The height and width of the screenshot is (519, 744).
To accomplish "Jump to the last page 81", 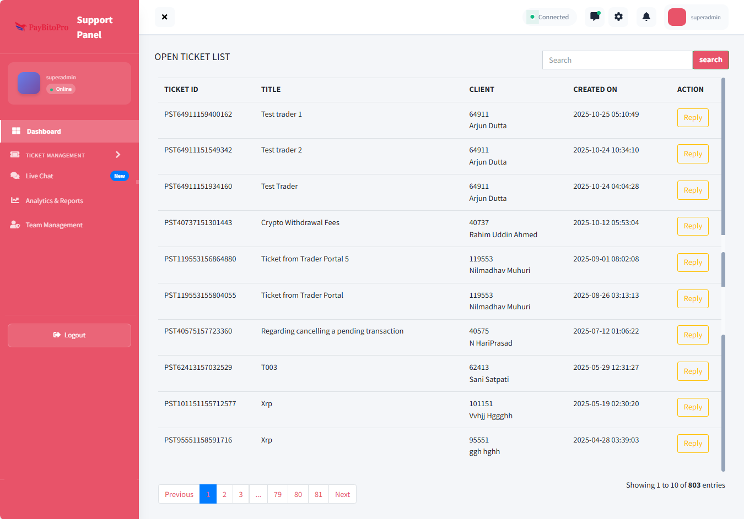I will pos(318,494).
